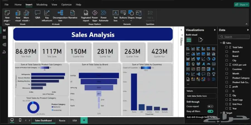This screenshot has height=125, width=251.
Task: Check the Branch field checkbox
Action: [227, 51]
